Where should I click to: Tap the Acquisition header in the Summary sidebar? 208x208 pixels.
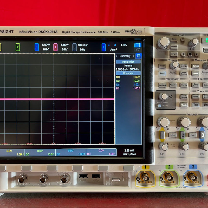coord(128,62)
